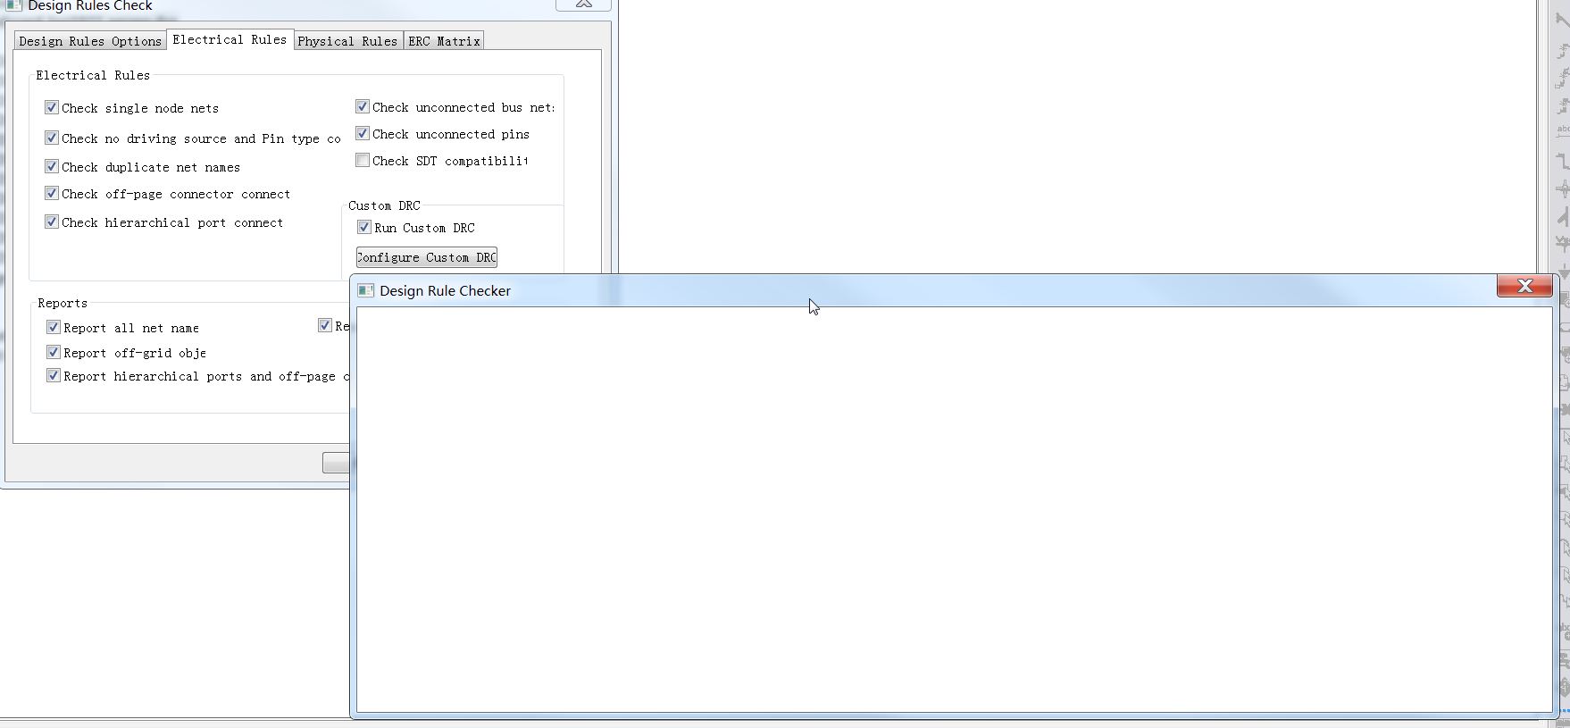Image resolution: width=1570 pixels, height=728 pixels.
Task: Enable Check SDT compatibility option
Action: pyautogui.click(x=363, y=161)
